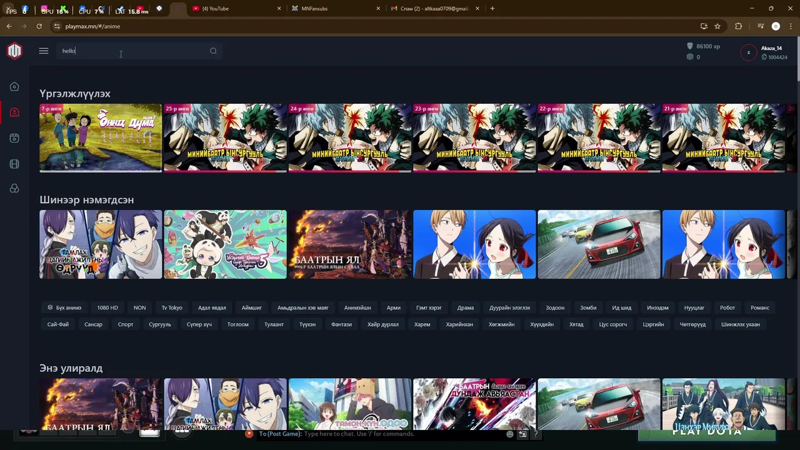Resume the 7-р анги continue-watching thumbnail
800x450 pixels.
click(101, 137)
